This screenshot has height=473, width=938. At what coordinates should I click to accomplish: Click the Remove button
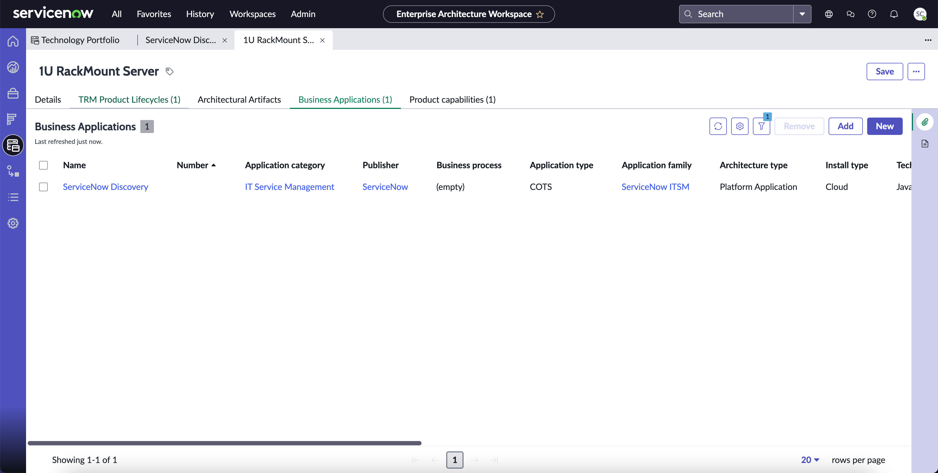click(x=799, y=126)
